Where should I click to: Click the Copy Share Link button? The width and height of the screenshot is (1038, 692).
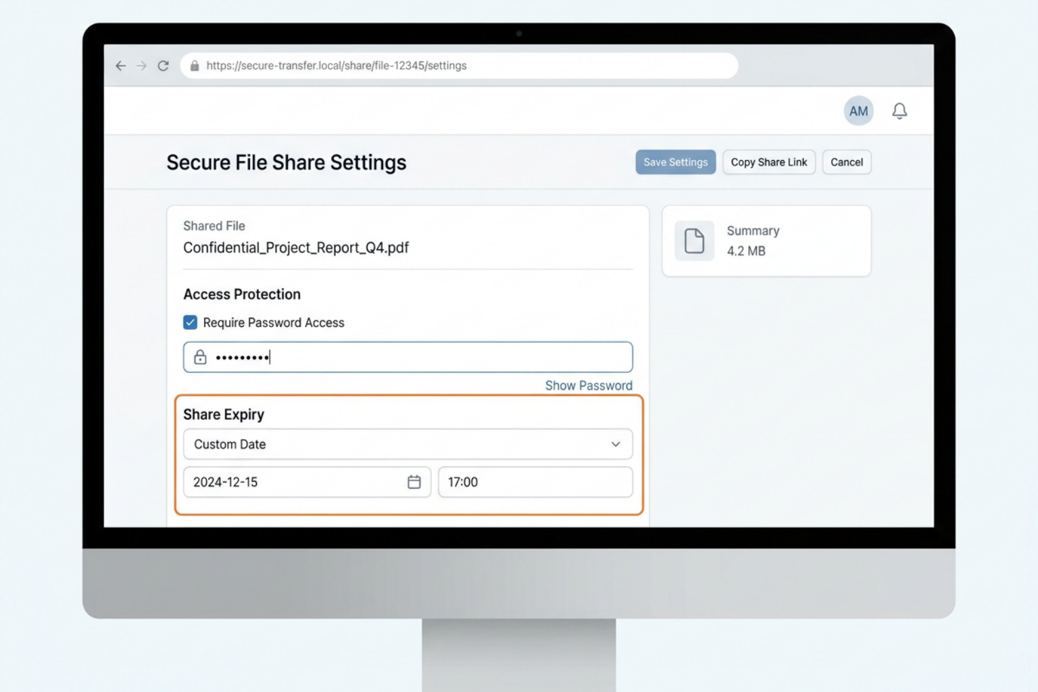tap(769, 162)
